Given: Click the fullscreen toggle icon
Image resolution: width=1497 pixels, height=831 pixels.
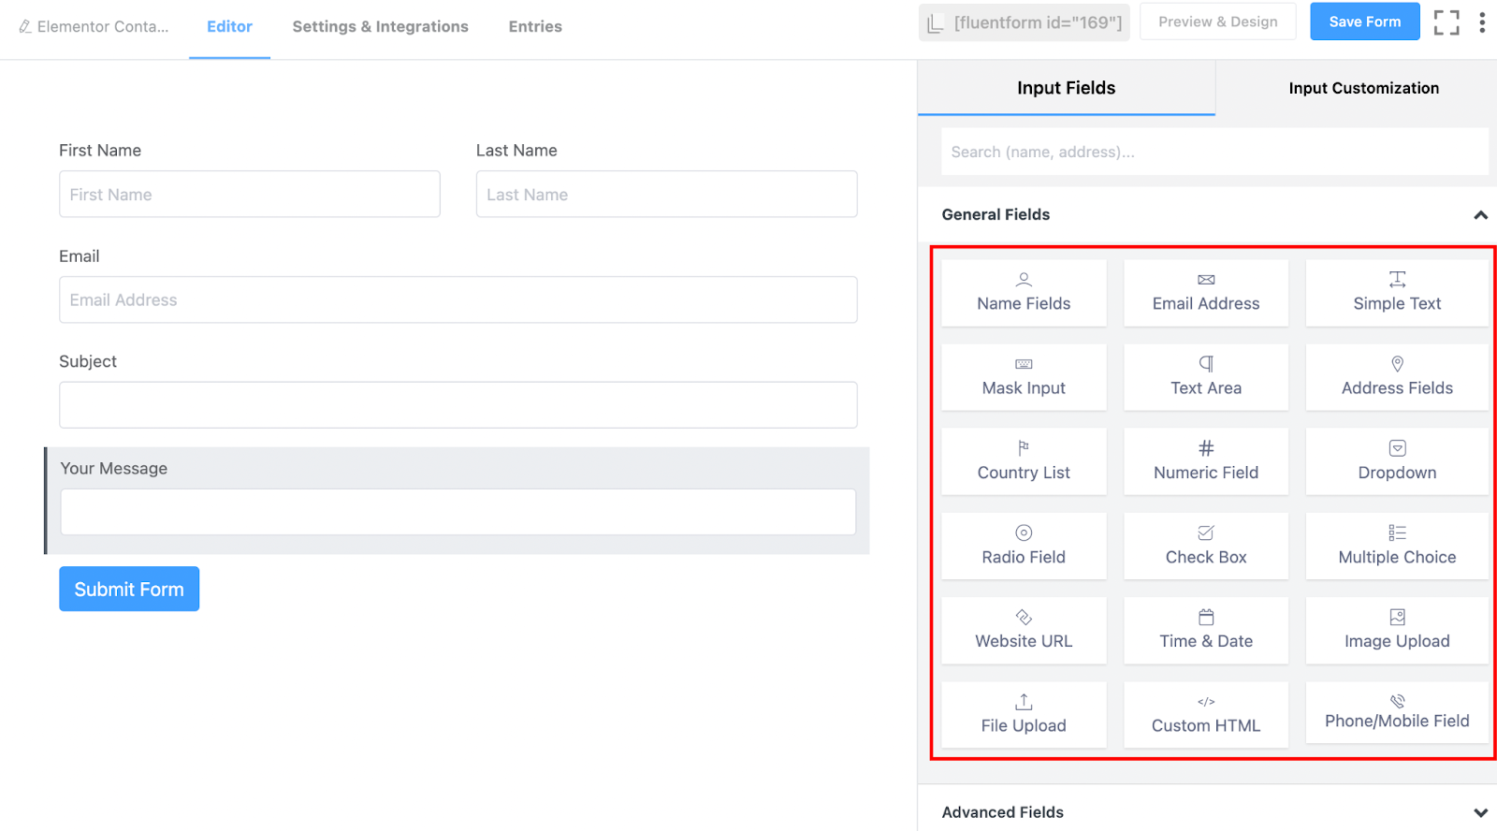Looking at the screenshot, I should click(1446, 22).
